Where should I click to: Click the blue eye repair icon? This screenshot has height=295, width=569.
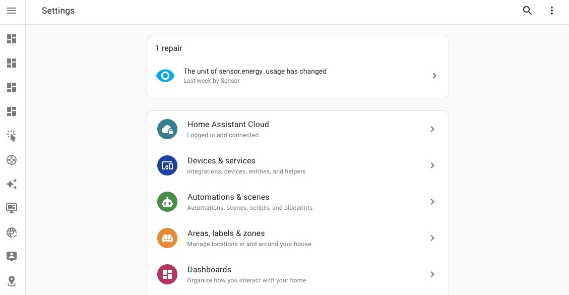(165, 76)
